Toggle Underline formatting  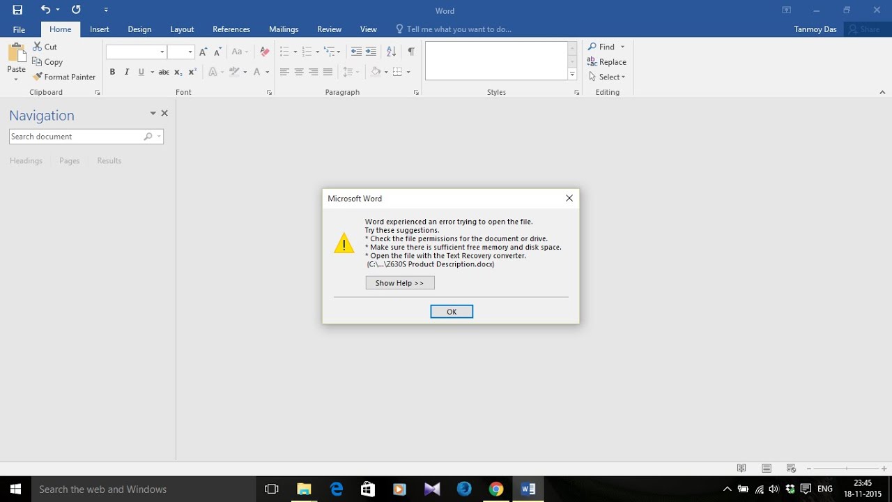pyautogui.click(x=141, y=72)
